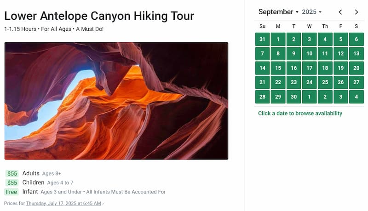
Task: Select August 31 on the calendar
Action: [262, 40]
